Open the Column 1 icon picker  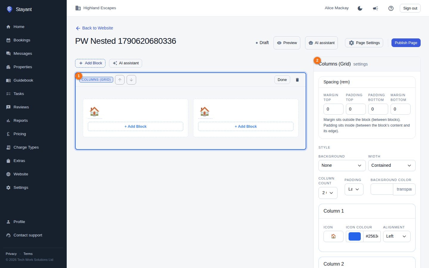tap(333, 236)
